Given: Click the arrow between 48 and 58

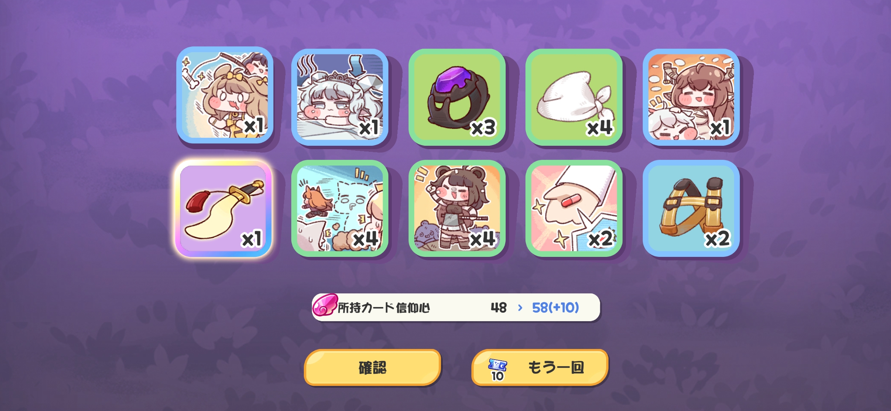Looking at the screenshot, I should tap(520, 307).
